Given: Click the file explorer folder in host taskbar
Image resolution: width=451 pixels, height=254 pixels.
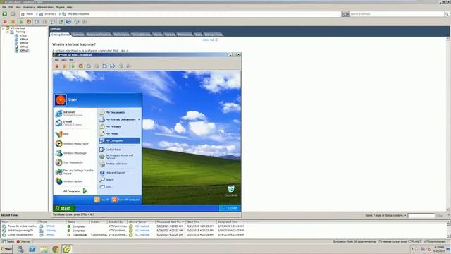Looking at the screenshot, I should tap(44, 249).
